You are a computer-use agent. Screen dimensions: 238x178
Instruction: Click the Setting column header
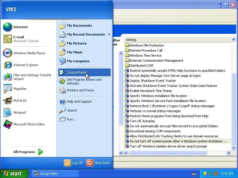[x=175, y=40]
